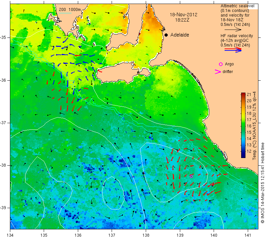The image size is (265, 239).
Task: Click the Adelaide city label
Action: [x=180, y=35]
